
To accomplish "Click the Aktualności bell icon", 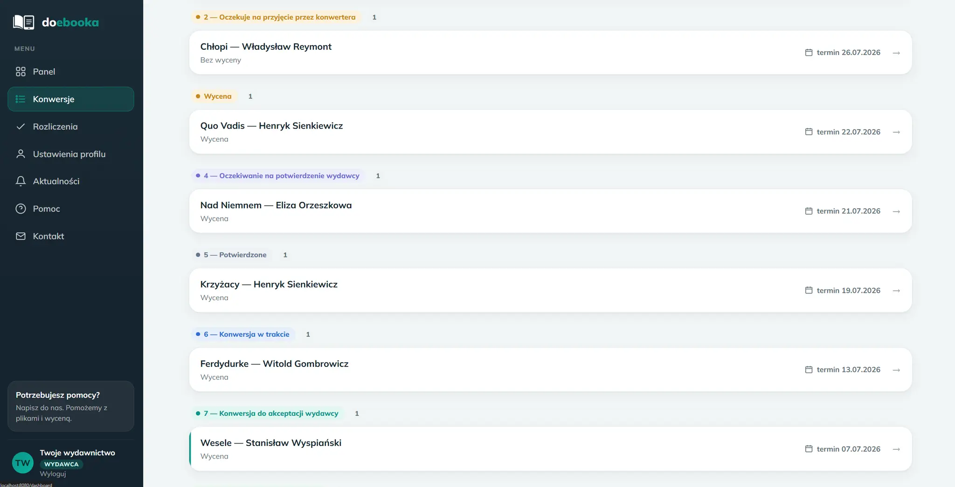I will pos(21,181).
